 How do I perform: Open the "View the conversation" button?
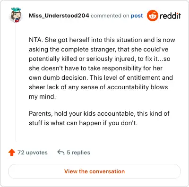94,171
